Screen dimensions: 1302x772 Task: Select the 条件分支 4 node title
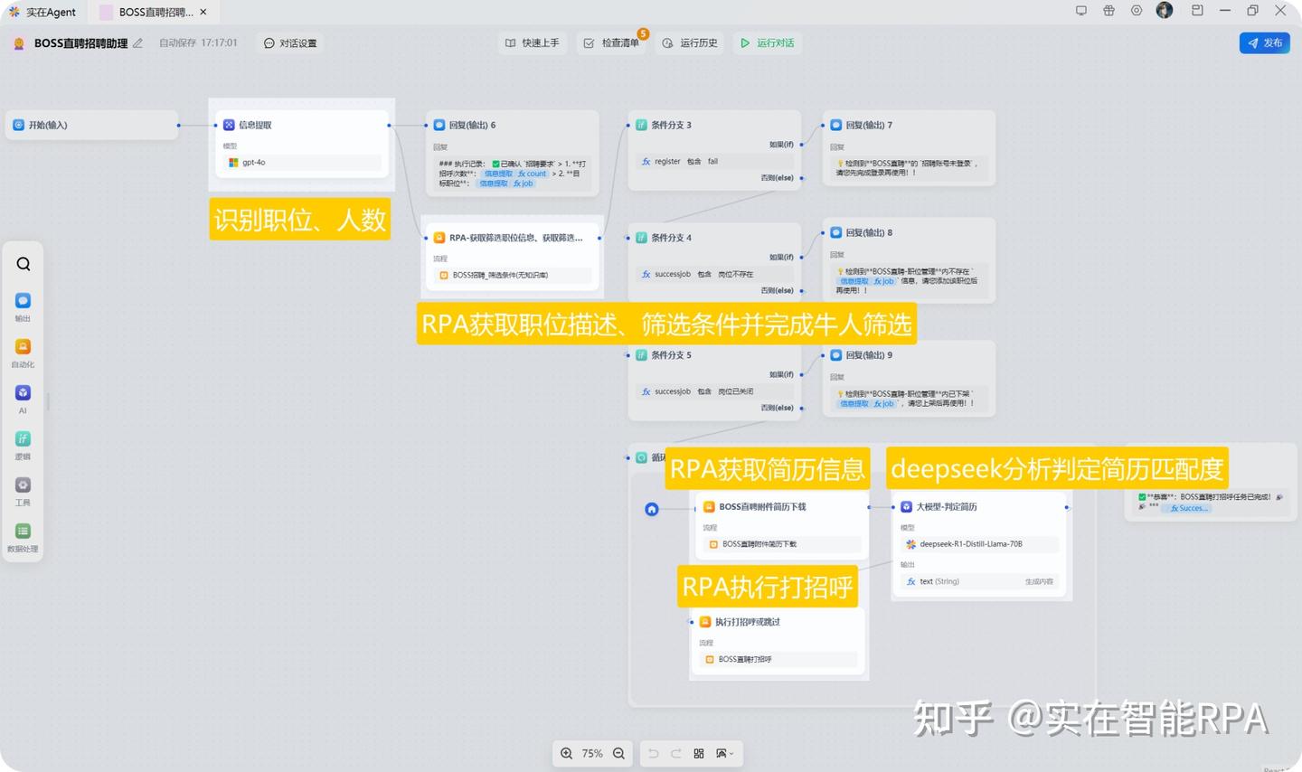pyautogui.click(x=671, y=238)
